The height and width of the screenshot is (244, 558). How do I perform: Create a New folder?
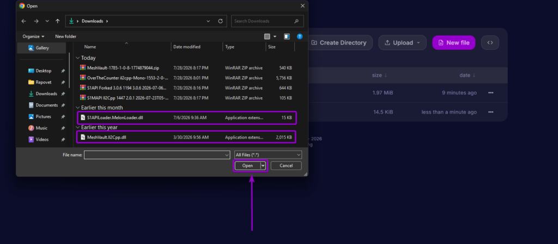(x=65, y=36)
